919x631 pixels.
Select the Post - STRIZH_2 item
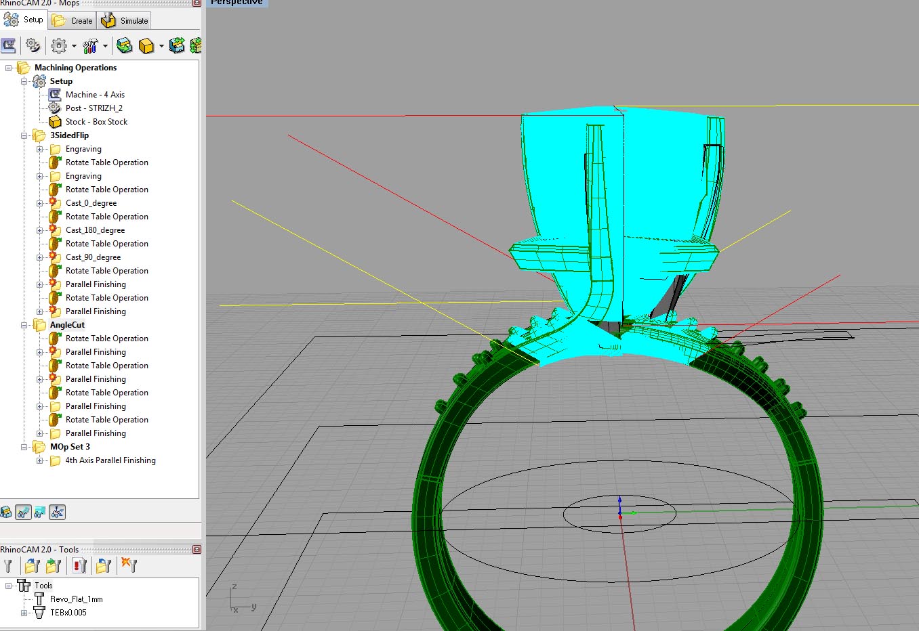point(94,108)
